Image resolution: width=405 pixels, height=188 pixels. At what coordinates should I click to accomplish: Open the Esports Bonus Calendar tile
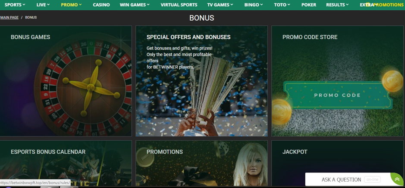pyautogui.click(x=66, y=163)
